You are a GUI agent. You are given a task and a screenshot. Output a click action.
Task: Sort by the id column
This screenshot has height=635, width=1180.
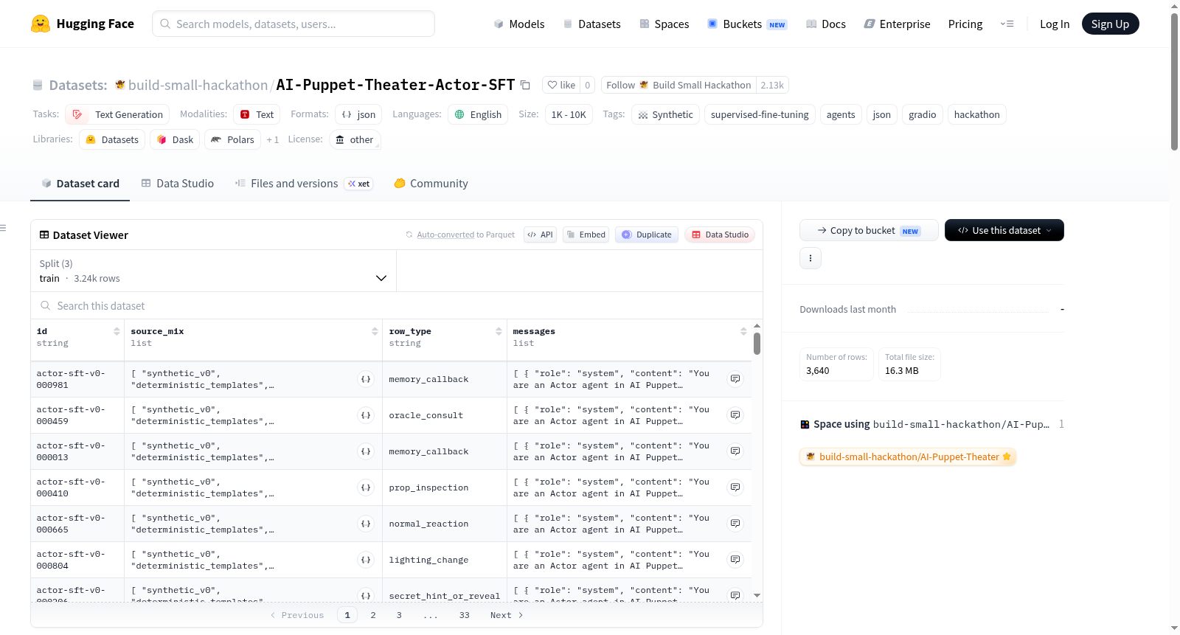117,332
